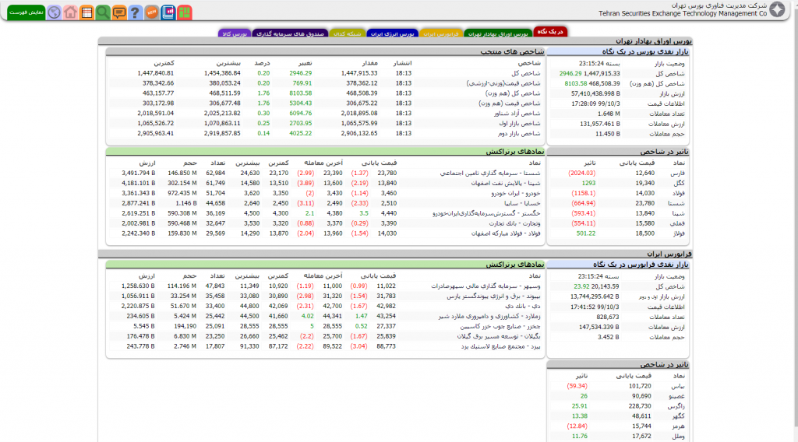This screenshot has height=442, width=798.
Task: Click the TSETMC logo at top right
Action: (x=777, y=10)
